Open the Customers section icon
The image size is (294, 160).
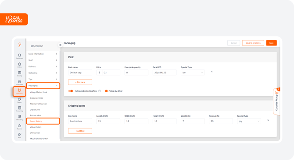[19, 83]
